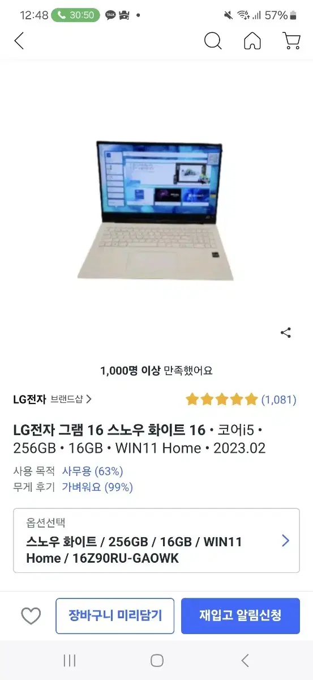The width and height of the screenshot is (313, 680).
Task: Tap the 장바구니 미리담기 button
Action: pos(115,615)
